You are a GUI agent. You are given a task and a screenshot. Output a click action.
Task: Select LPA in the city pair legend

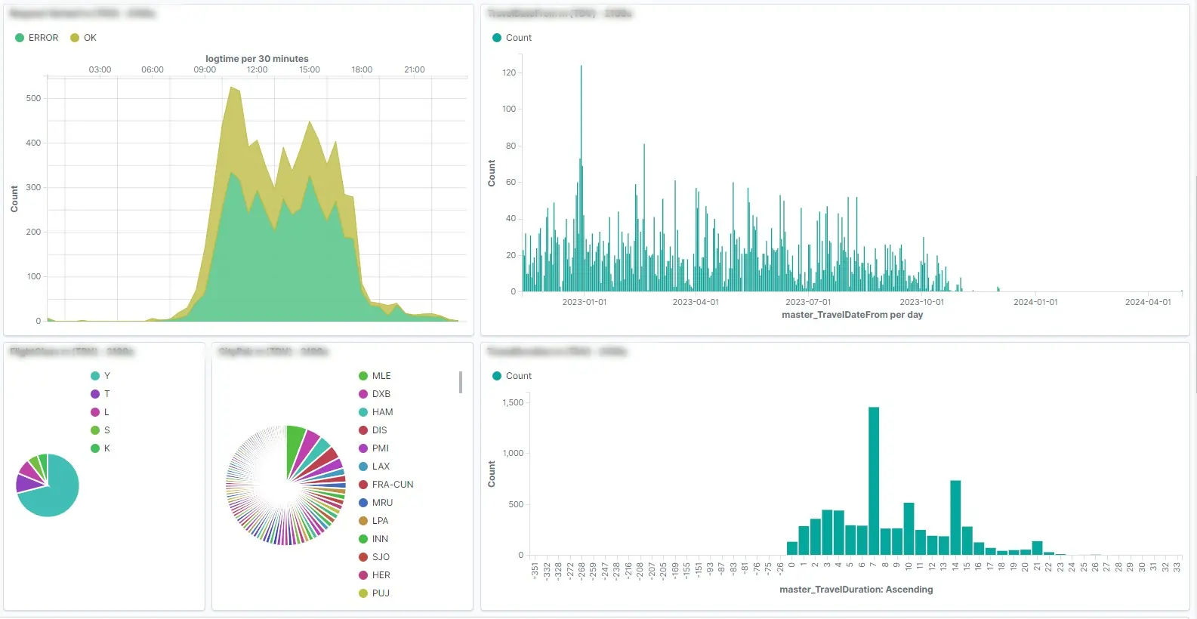[374, 521]
